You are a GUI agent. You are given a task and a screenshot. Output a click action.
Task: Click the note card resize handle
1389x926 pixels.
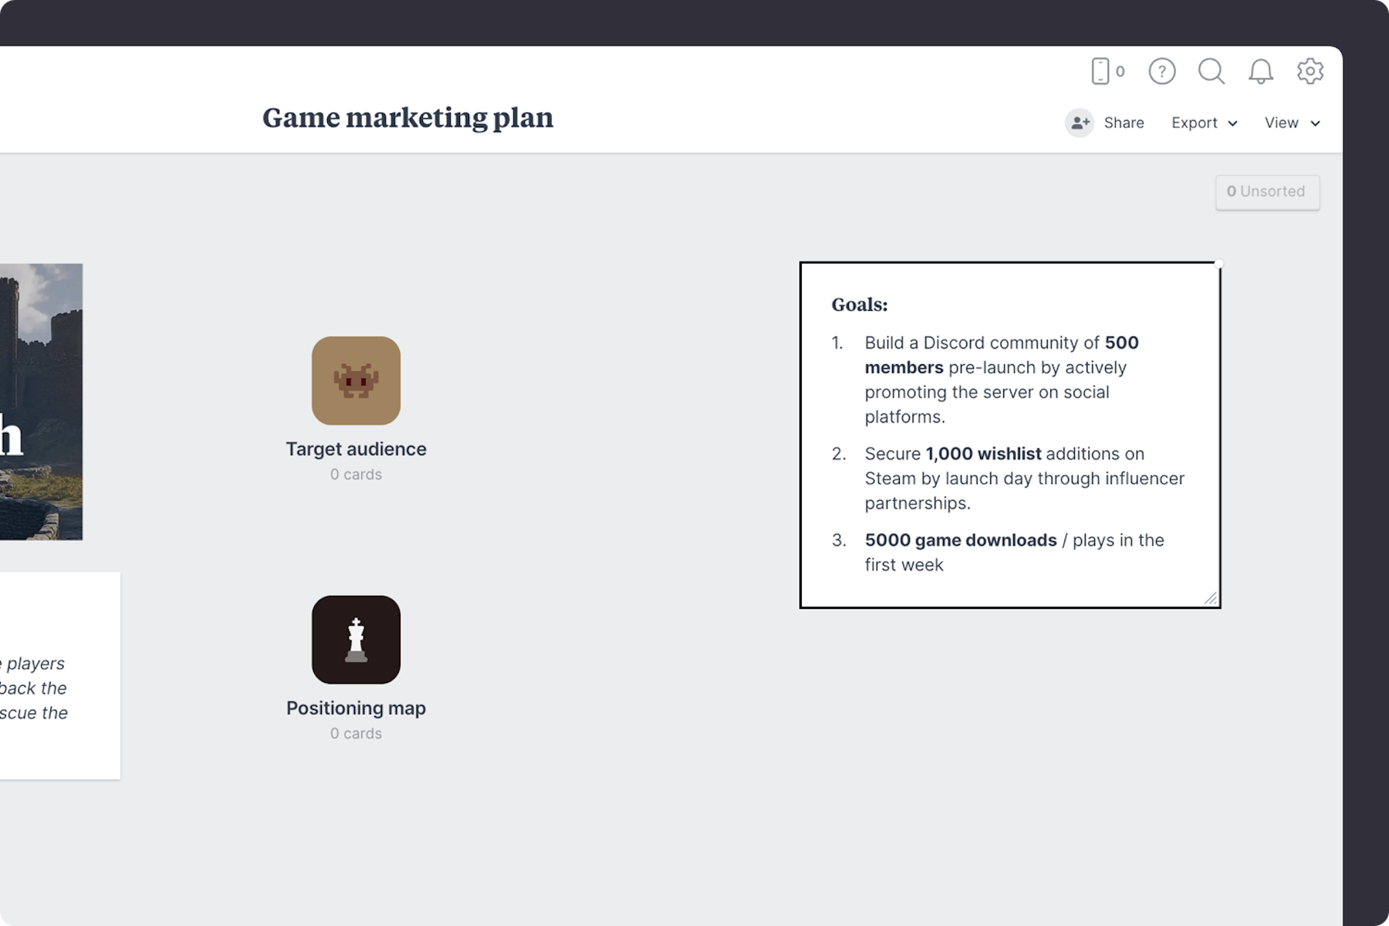coord(1213,597)
